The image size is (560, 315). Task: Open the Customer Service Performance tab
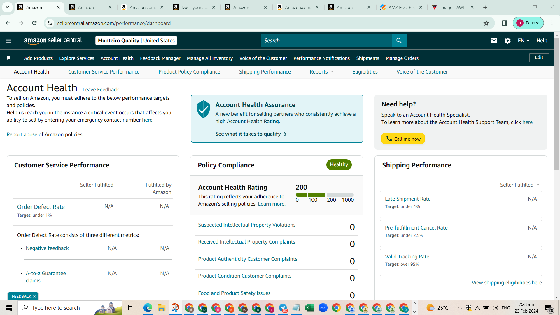pos(104,72)
